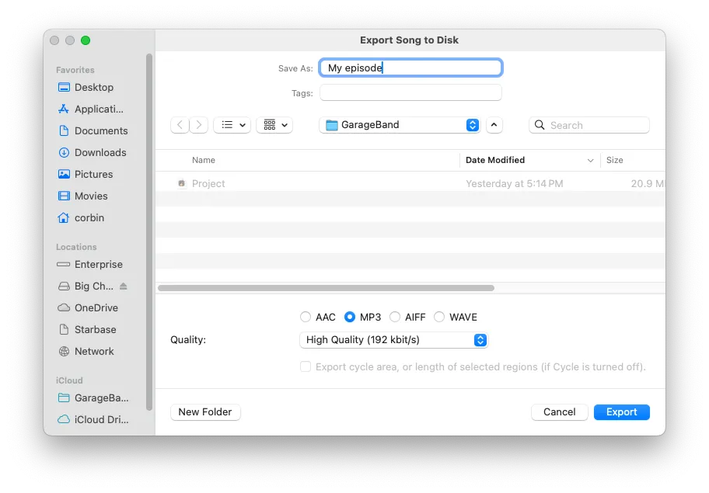Click into the Tags field
This screenshot has height=493, width=709.
410,92
